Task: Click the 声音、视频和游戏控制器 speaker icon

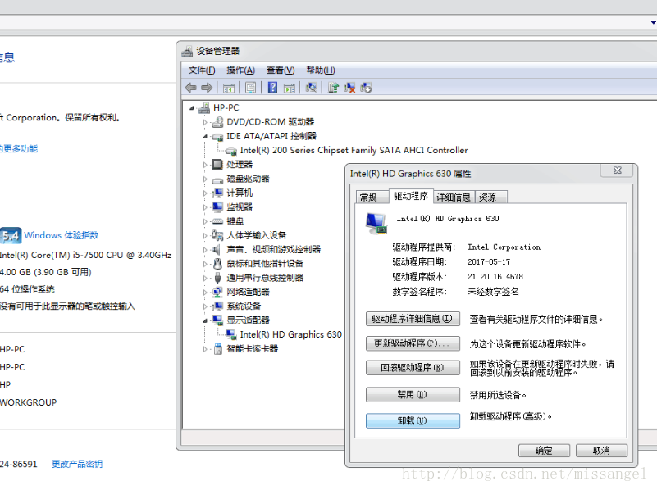Action: pos(217,250)
